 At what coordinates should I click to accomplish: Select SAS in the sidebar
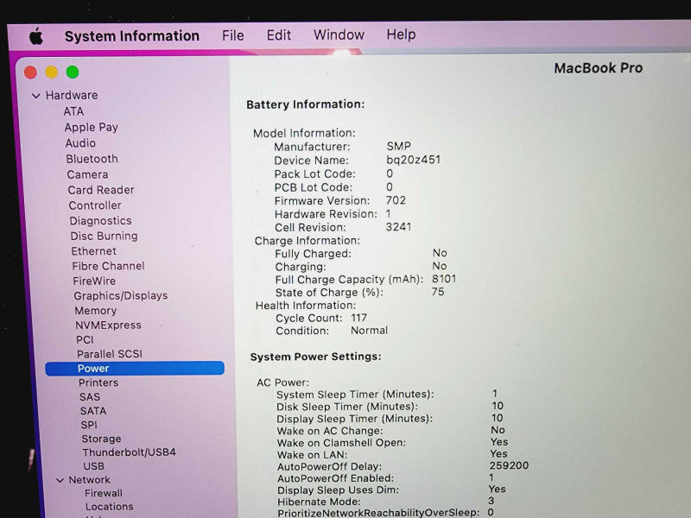coord(90,397)
